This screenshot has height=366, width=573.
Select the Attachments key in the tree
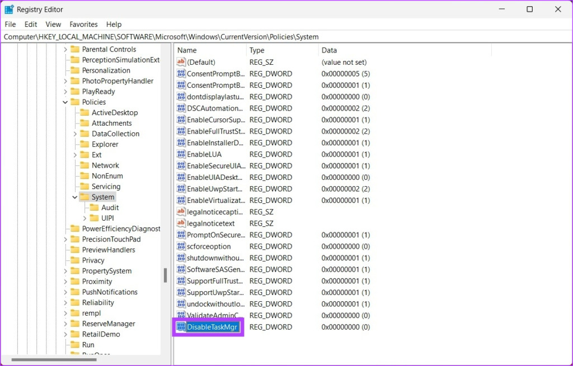click(x=111, y=123)
